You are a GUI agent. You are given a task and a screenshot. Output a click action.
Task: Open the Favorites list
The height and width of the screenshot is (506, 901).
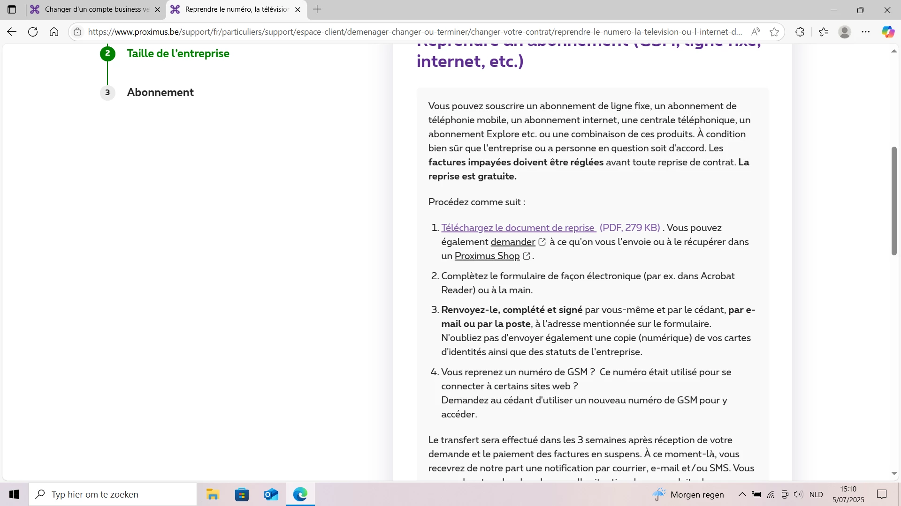(824, 32)
